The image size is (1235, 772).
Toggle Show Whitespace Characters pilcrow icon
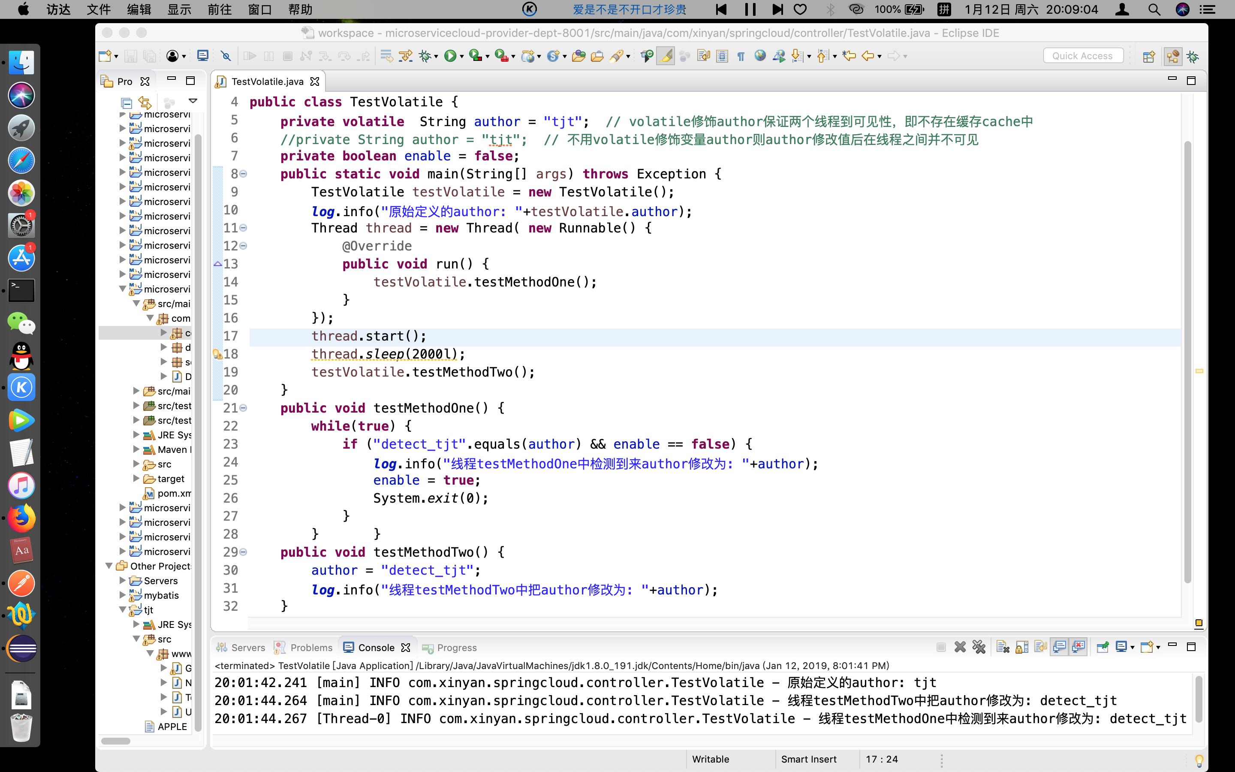[x=741, y=56]
